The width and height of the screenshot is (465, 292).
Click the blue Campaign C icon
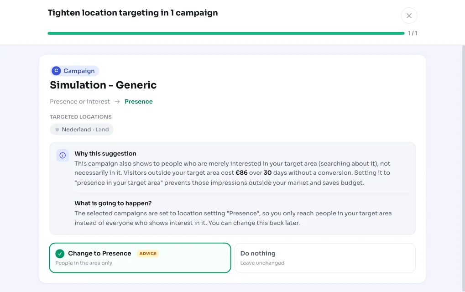click(56, 71)
